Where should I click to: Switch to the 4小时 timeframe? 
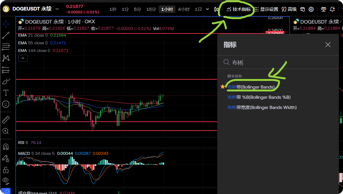tap(184, 9)
